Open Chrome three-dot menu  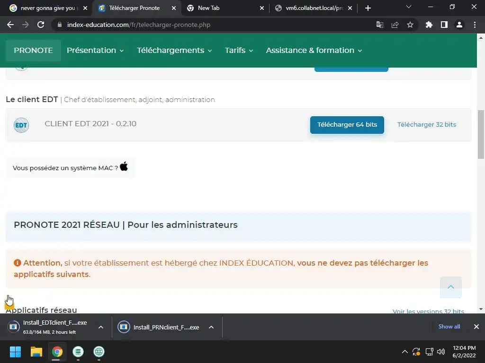click(x=475, y=25)
